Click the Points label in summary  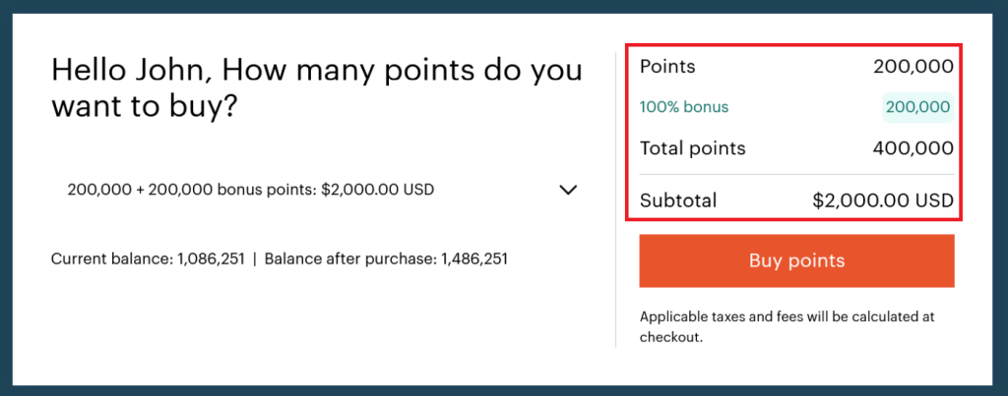coord(667,67)
